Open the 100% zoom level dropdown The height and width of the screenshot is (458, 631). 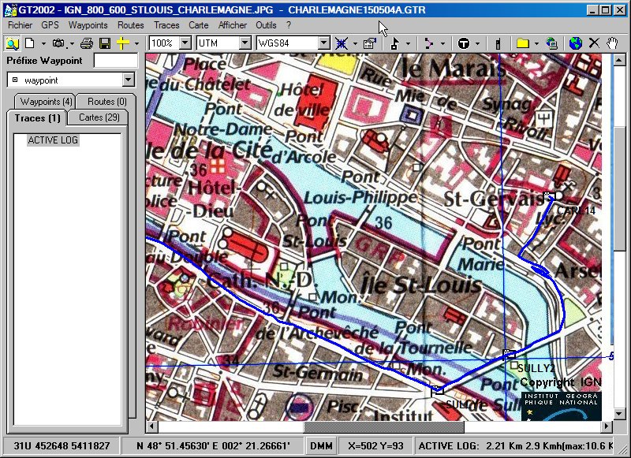[185, 43]
